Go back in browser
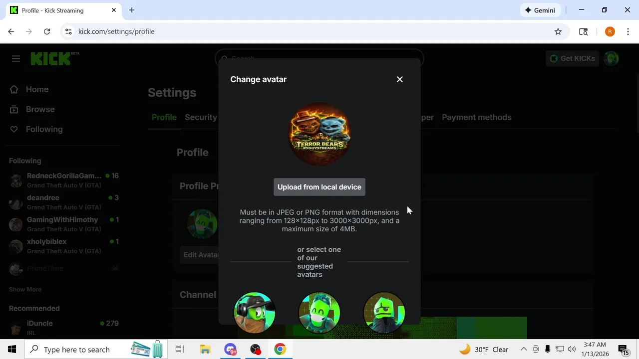Image resolution: width=639 pixels, height=359 pixels. click(11, 31)
